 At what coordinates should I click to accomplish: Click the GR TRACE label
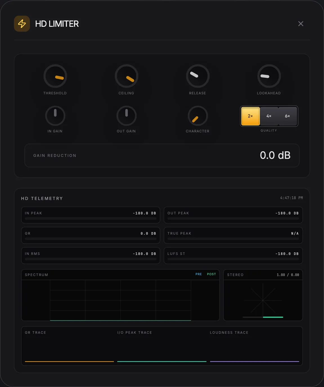(x=35, y=333)
